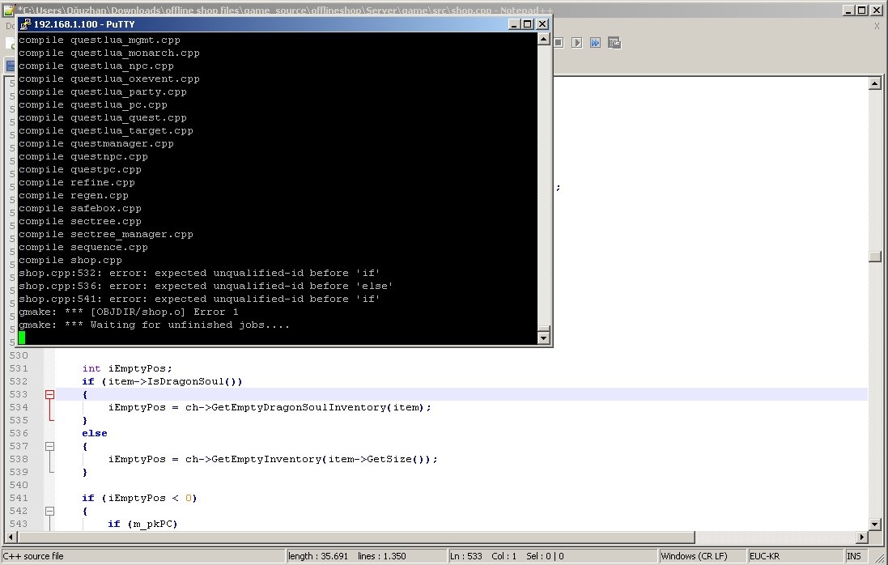The width and height of the screenshot is (888, 565).
Task: Click the 'else' keyword on line 536
Action: 95,433
